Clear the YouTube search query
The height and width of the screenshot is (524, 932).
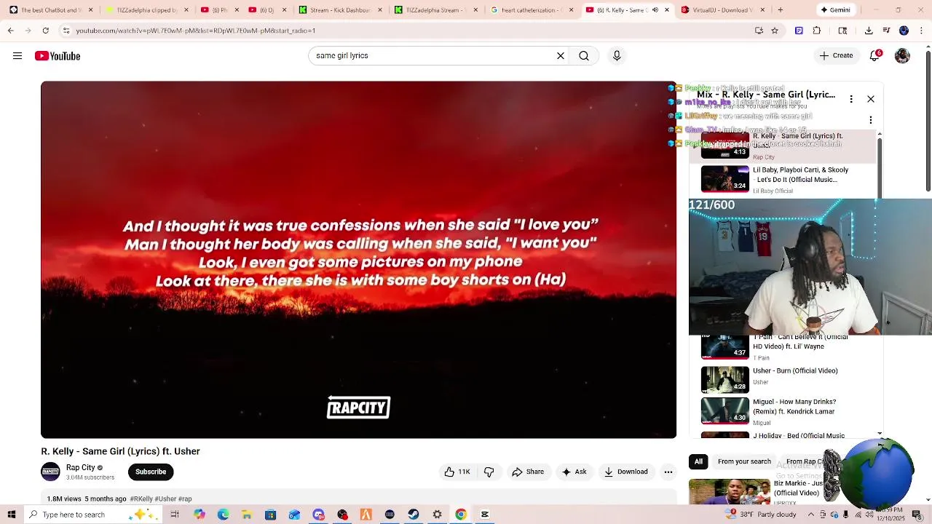point(561,56)
